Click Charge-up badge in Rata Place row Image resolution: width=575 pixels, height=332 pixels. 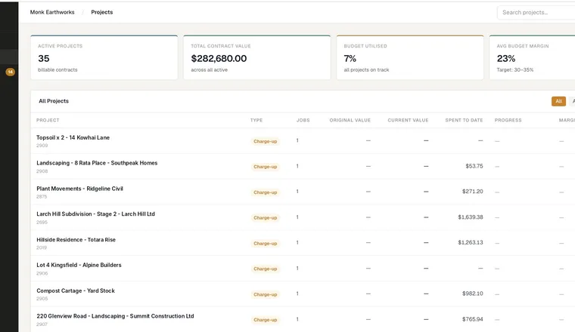pos(265,167)
